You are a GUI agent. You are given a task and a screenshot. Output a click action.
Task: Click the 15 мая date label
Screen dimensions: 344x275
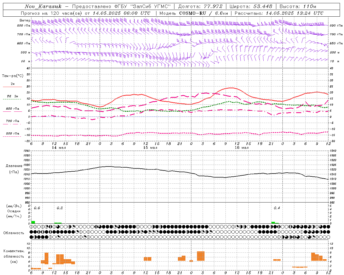[150, 148]
